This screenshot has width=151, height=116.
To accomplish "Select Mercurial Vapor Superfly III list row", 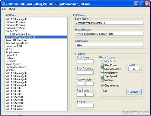I will tap(36, 37).
